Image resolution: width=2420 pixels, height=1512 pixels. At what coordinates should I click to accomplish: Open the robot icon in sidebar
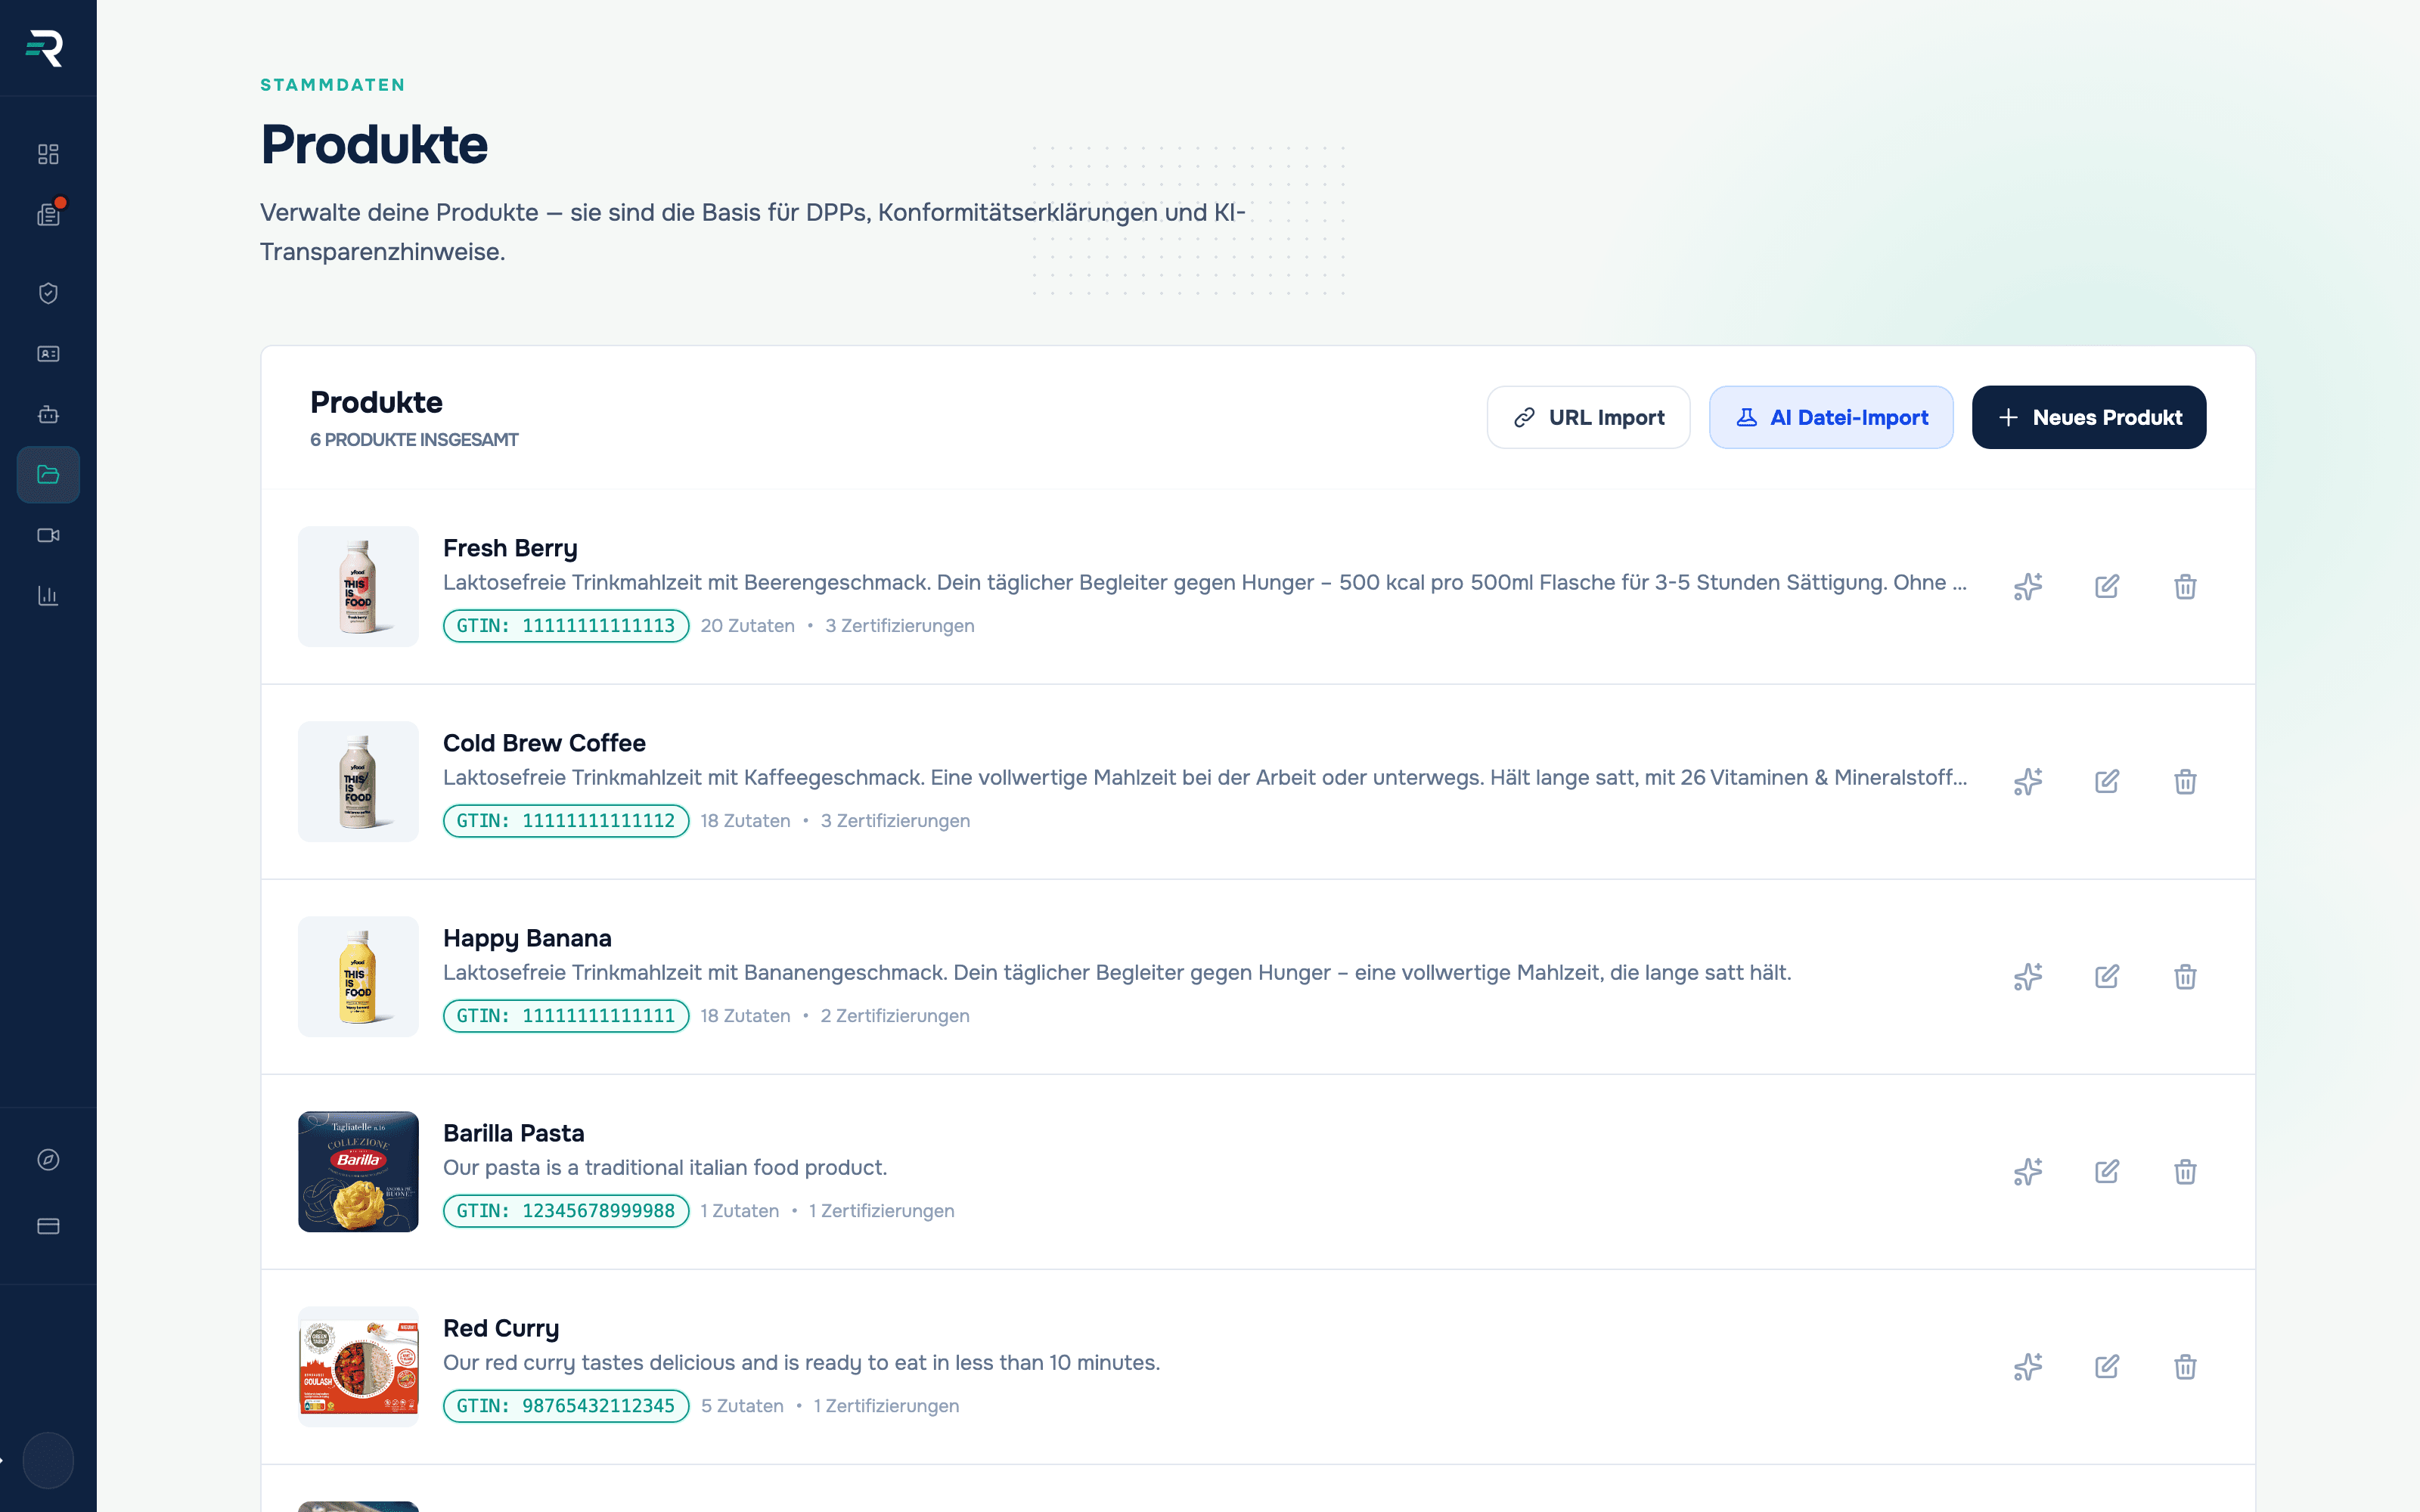tap(48, 414)
